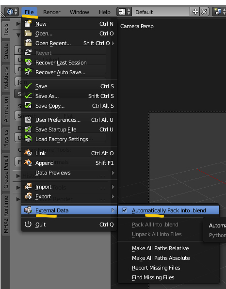Choose Append from the File menu
Screen dimensions: 226x289
[69, 163]
